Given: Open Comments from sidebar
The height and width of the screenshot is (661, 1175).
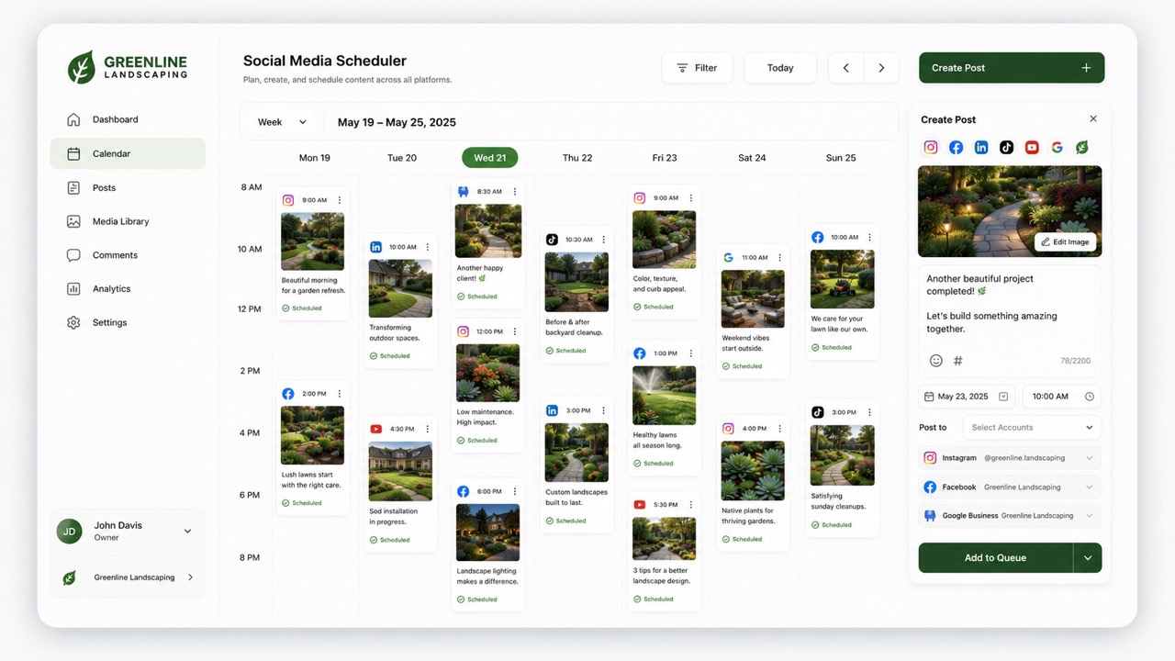Looking at the screenshot, I should point(128,255).
